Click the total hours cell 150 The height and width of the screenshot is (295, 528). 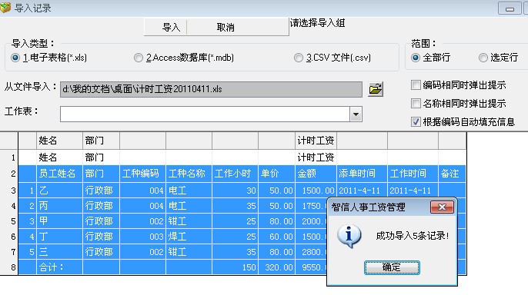coord(235,267)
